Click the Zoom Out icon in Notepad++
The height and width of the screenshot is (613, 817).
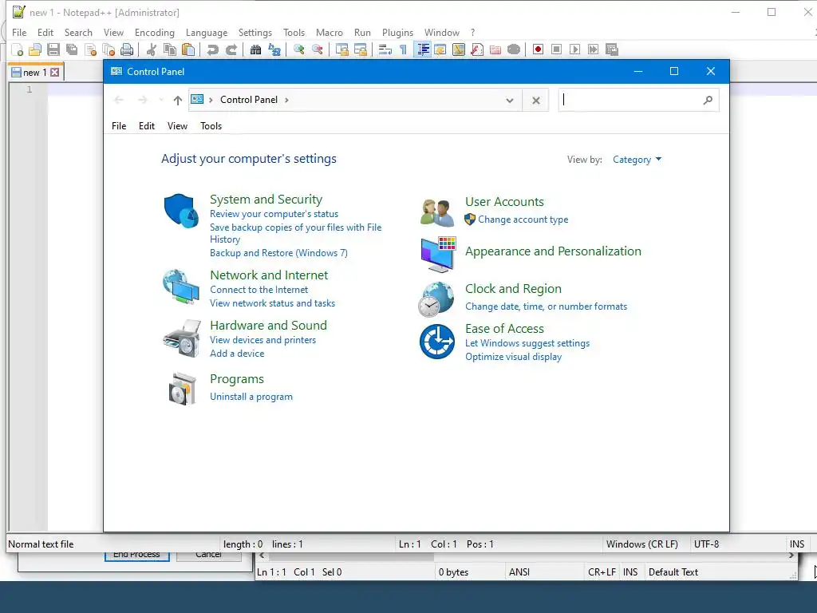[x=317, y=49]
